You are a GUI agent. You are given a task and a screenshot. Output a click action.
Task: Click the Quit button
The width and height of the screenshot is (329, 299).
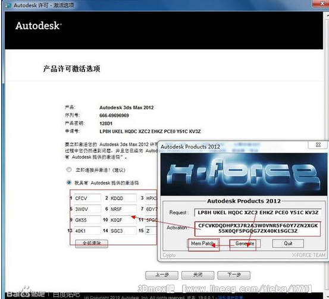(x=288, y=244)
